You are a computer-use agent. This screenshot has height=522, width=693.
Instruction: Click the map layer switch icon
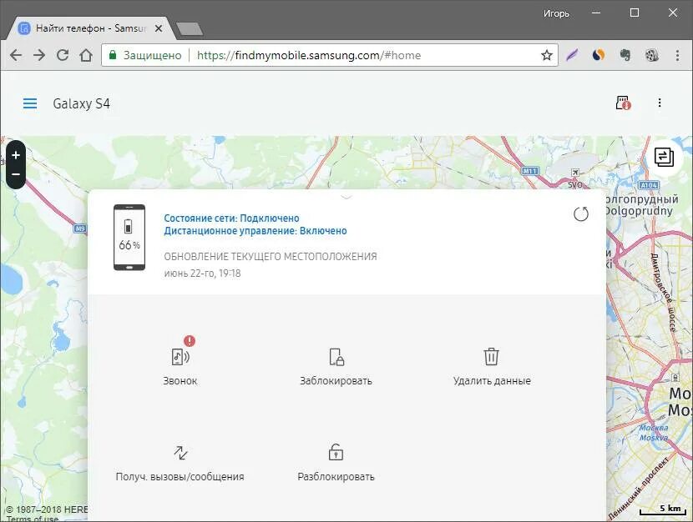tap(664, 157)
